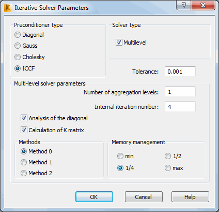Confirm settings with OK button

click(x=94, y=196)
